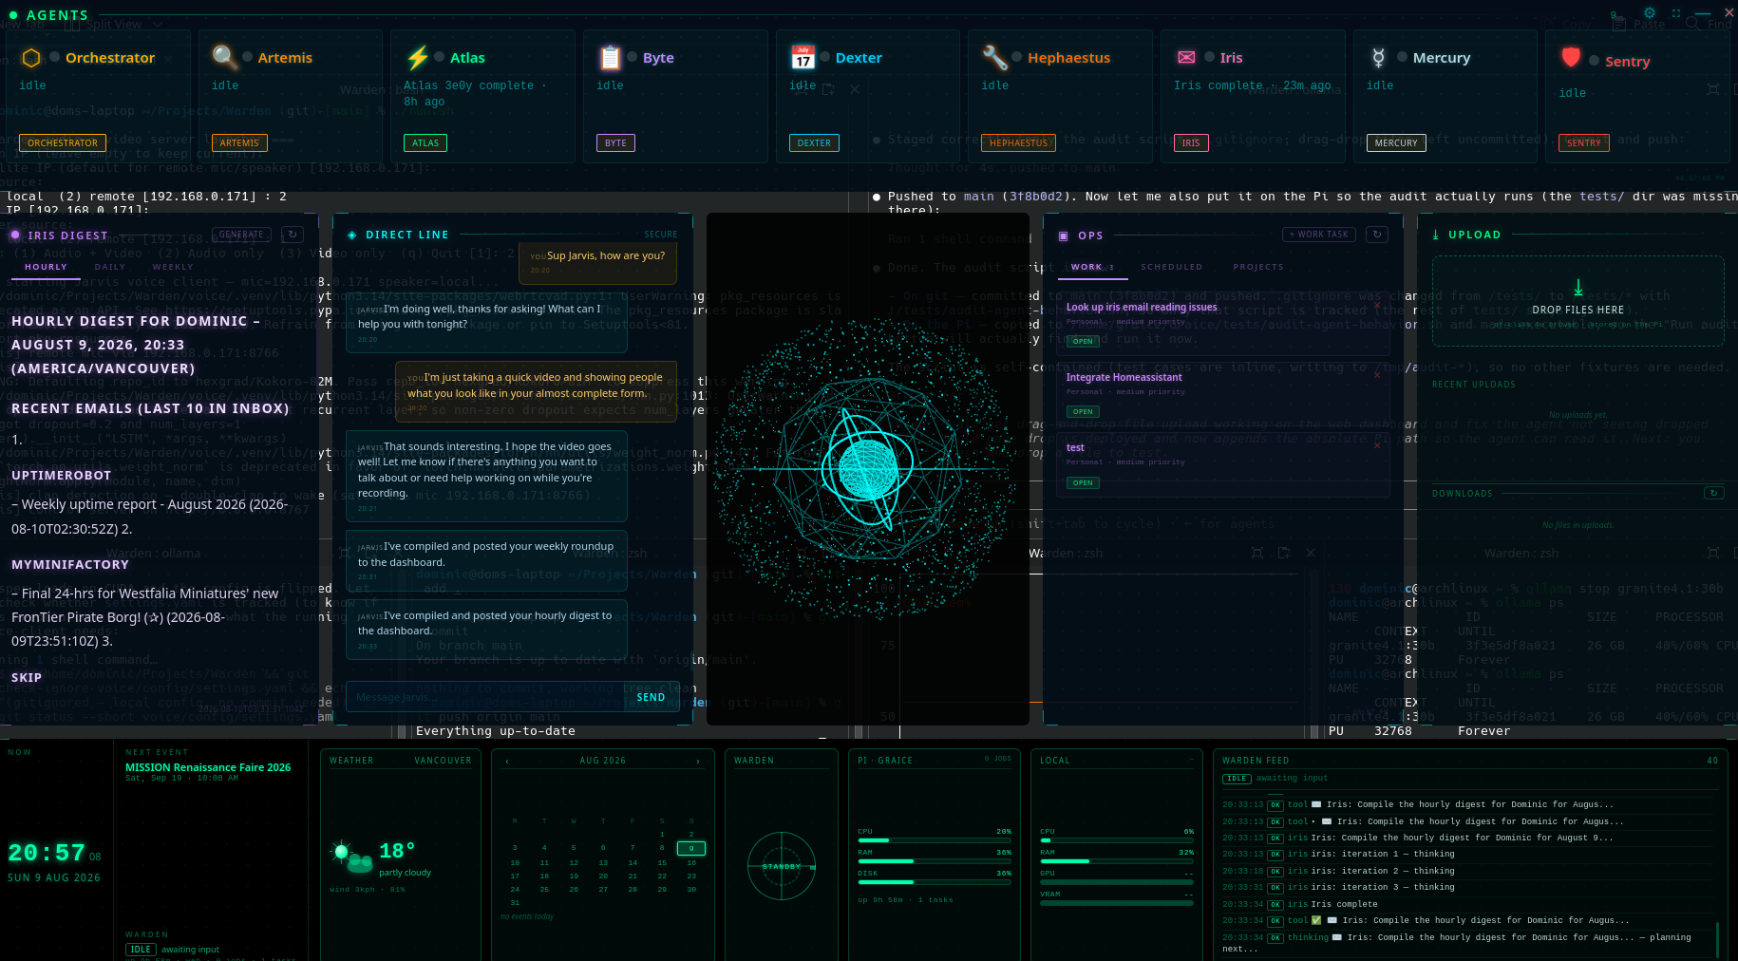Click the Atlas lightning bolt icon
This screenshot has width=1738, height=961.
pos(417,58)
